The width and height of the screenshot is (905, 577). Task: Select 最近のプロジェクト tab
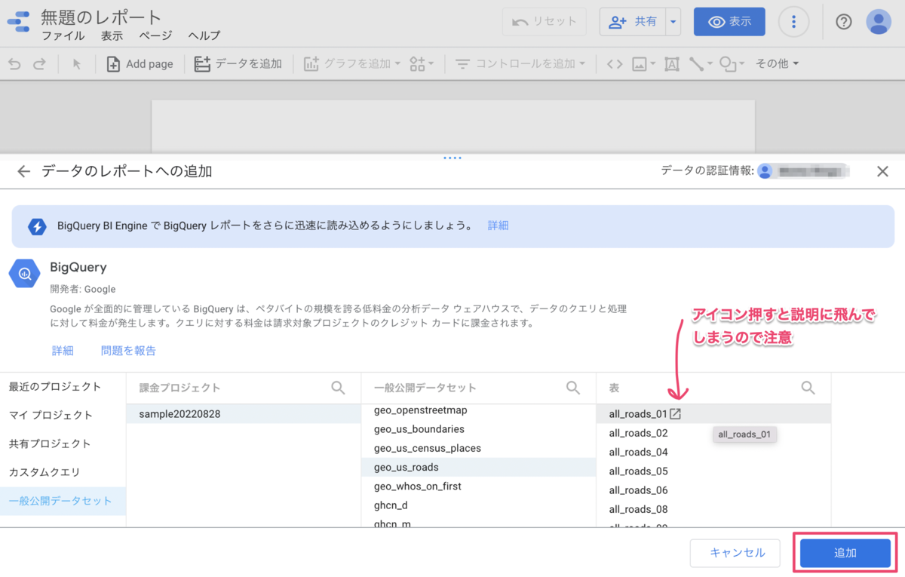pyautogui.click(x=63, y=386)
